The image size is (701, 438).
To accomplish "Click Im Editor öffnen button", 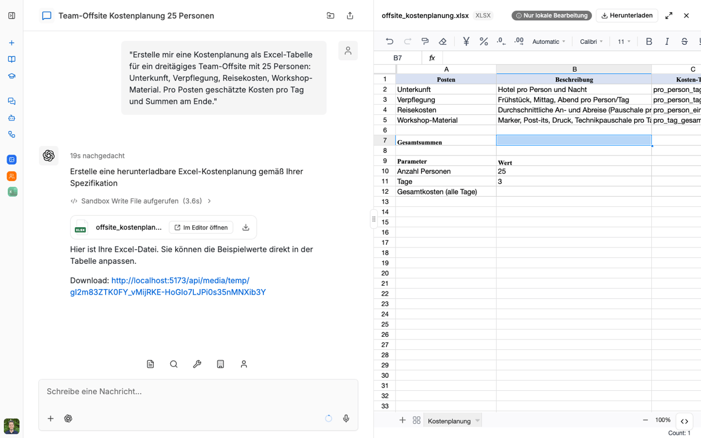I will tap(201, 227).
